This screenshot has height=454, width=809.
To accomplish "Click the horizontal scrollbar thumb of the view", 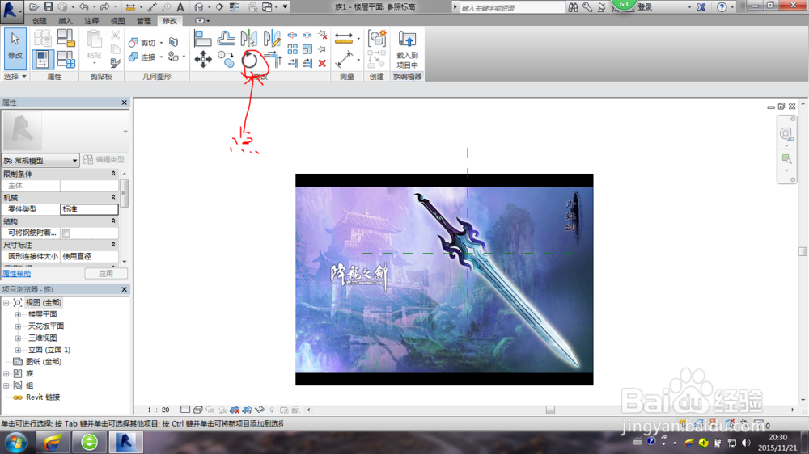I will coord(550,410).
